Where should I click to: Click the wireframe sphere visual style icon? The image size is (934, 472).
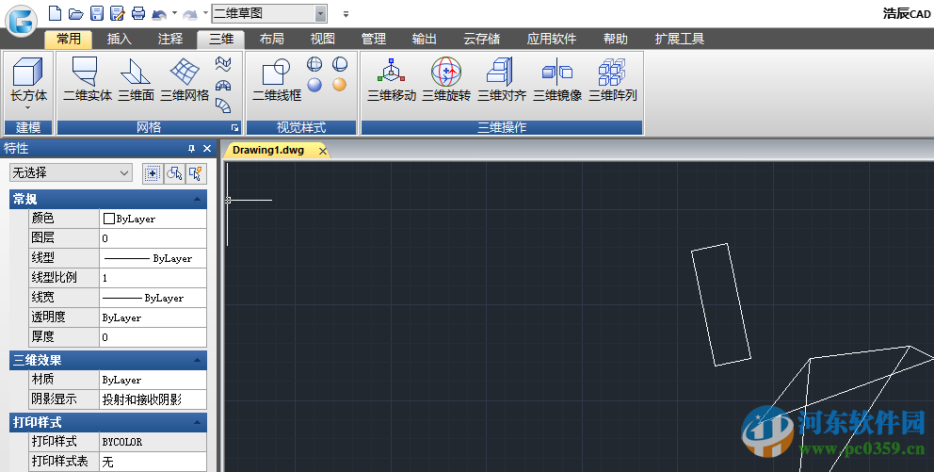coord(314,64)
